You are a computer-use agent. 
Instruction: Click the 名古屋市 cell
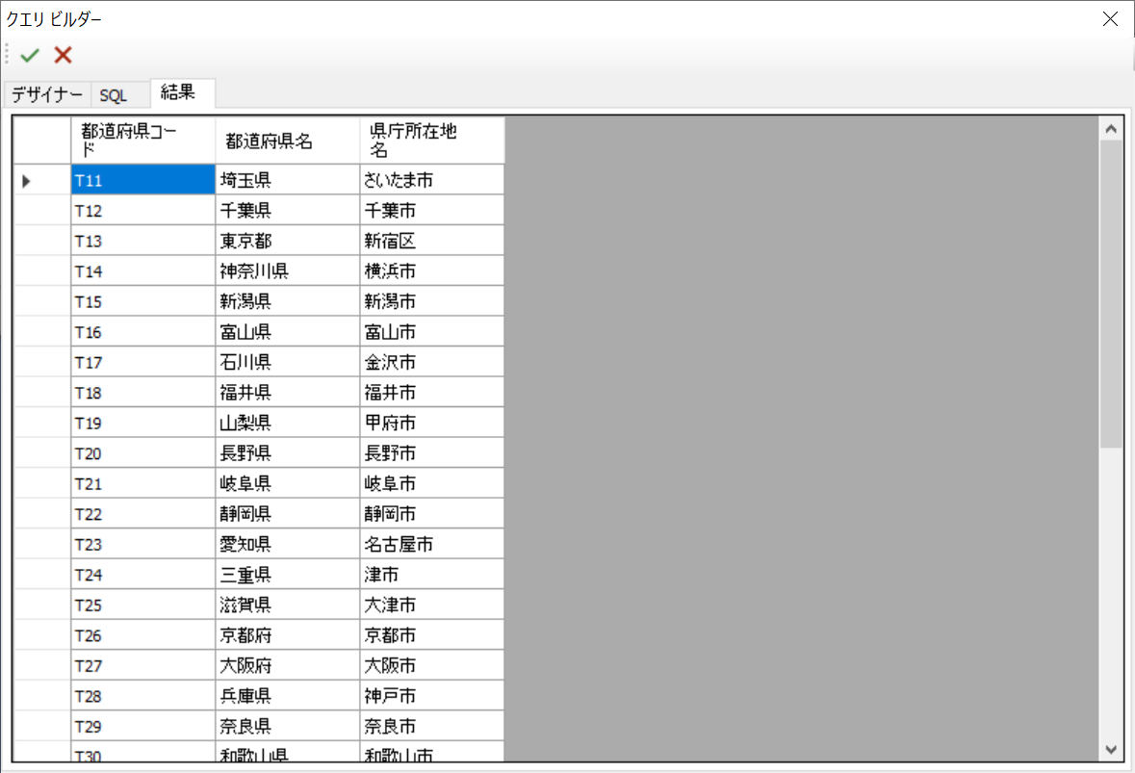tap(431, 545)
